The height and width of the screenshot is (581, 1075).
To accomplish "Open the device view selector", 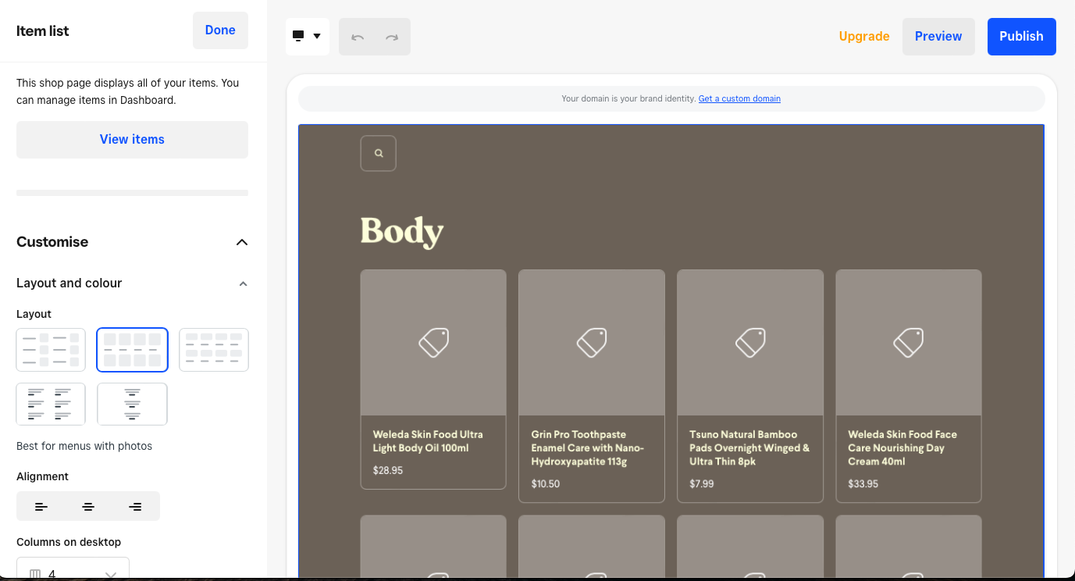I will tap(308, 36).
